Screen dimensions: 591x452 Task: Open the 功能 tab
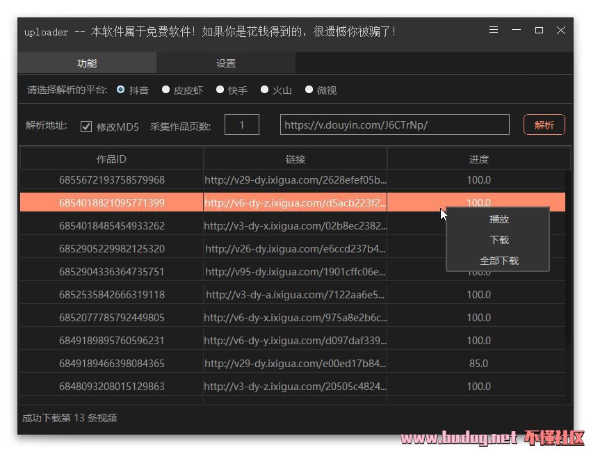pos(87,63)
